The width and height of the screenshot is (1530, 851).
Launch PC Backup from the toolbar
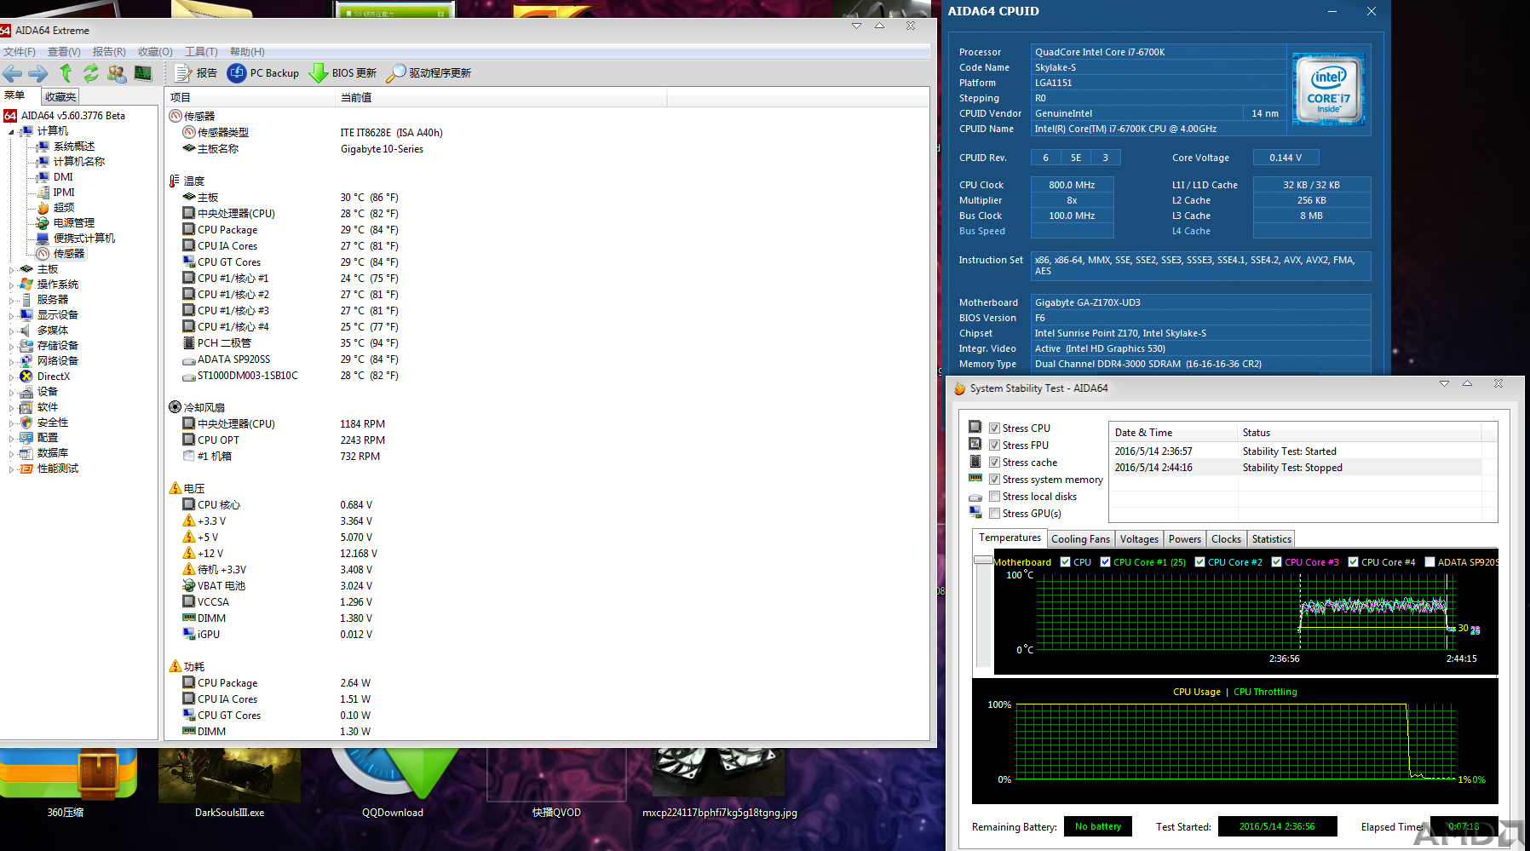pyautogui.click(x=263, y=73)
